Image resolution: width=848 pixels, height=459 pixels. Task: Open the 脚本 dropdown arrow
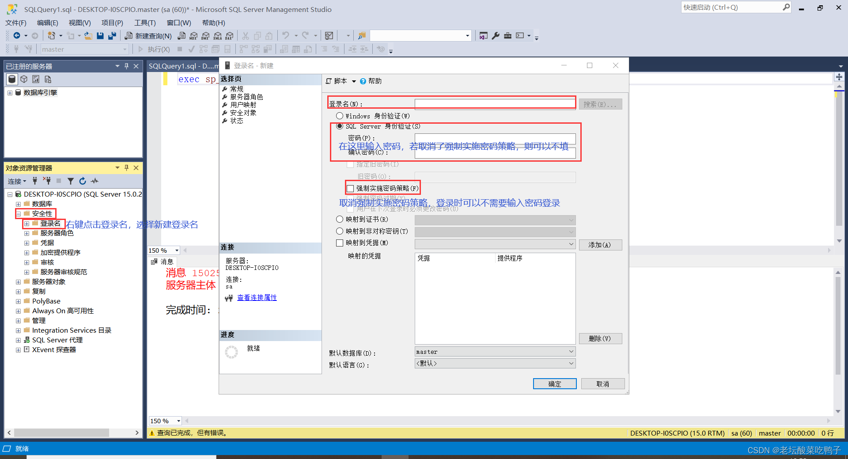coord(354,81)
